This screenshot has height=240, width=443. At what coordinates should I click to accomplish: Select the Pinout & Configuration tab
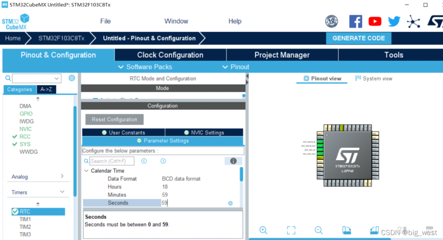[x=58, y=55]
